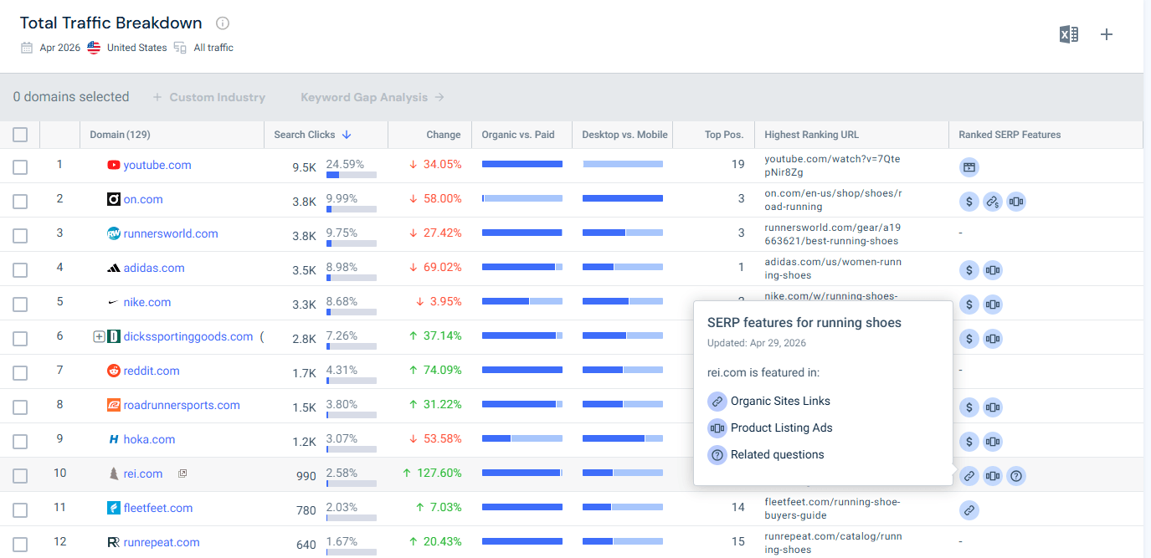Click site links icon in fleetfeet.com row
Image resolution: width=1151 pixels, height=558 pixels.
(969, 510)
